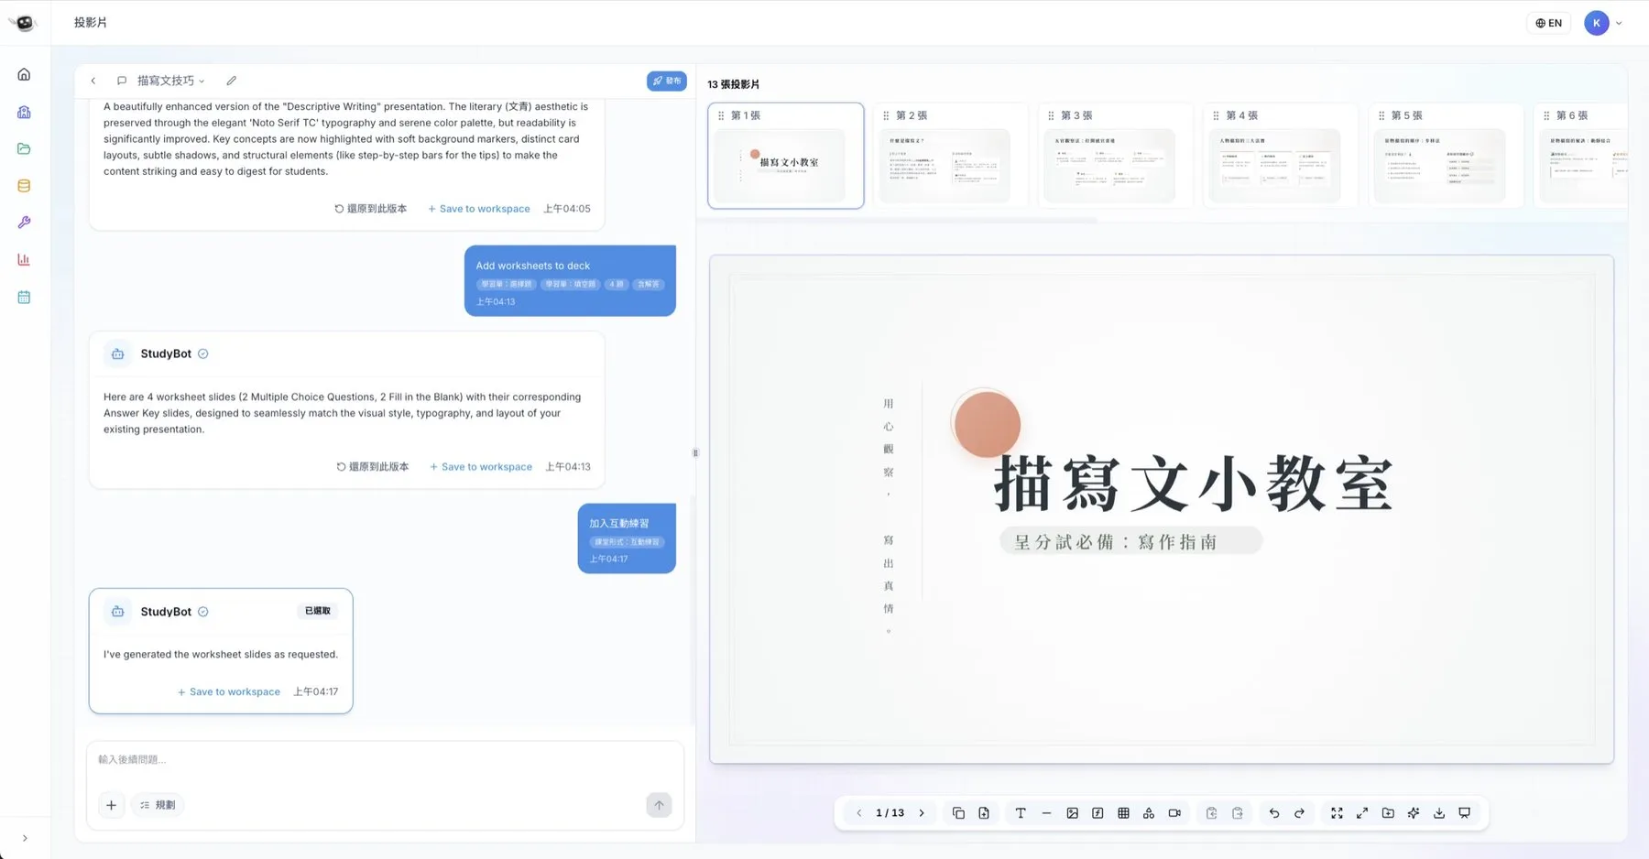Select the 第 2 張 slide thumbnail
1649x859 pixels.
coord(950,156)
